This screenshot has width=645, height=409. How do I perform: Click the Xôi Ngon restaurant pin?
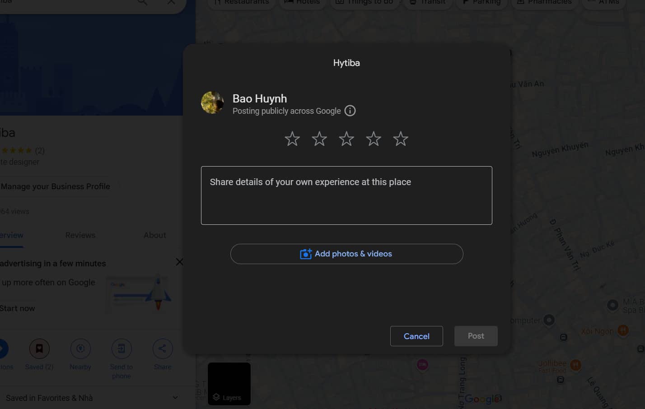point(623,330)
